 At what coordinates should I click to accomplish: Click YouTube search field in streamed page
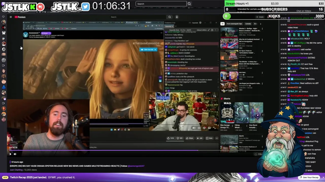pos(138,17)
